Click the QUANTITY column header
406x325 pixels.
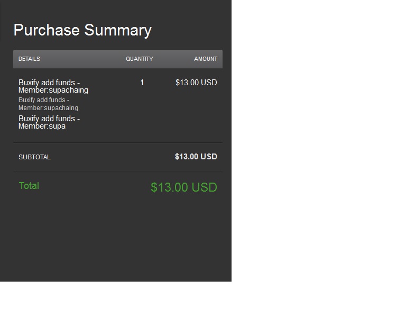tap(140, 59)
